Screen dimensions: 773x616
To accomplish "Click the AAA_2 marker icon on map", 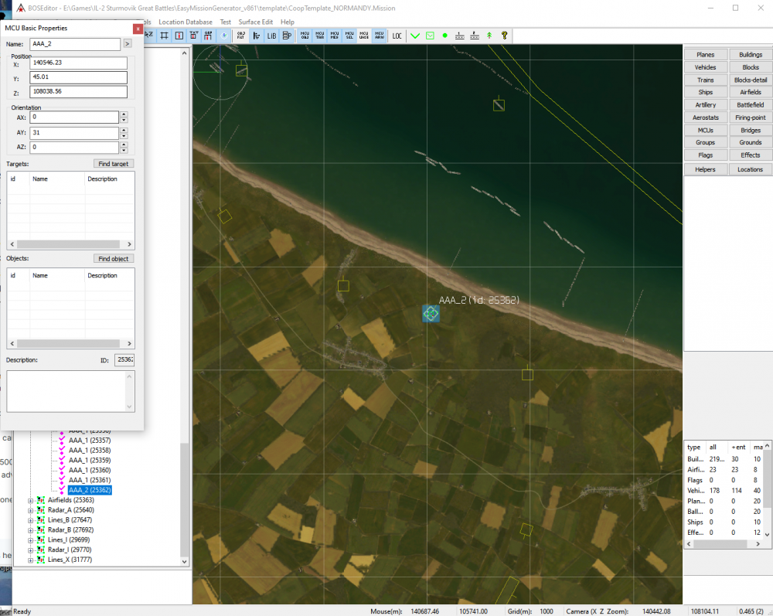I will [x=431, y=313].
